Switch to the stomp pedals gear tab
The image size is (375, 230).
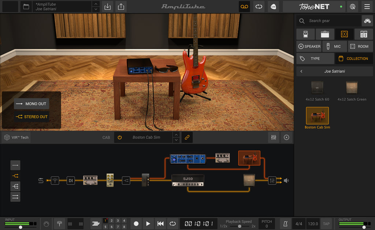pos(305,34)
